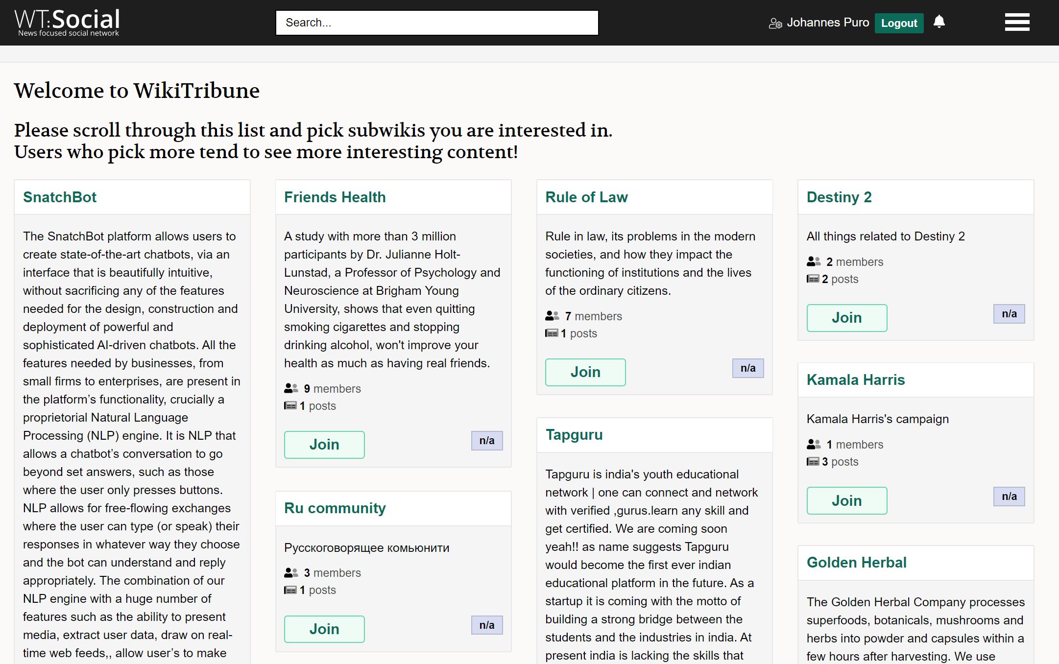Open the Destiny 2 subwiki title
This screenshot has height=664, width=1059.
(x=839, y=197)
